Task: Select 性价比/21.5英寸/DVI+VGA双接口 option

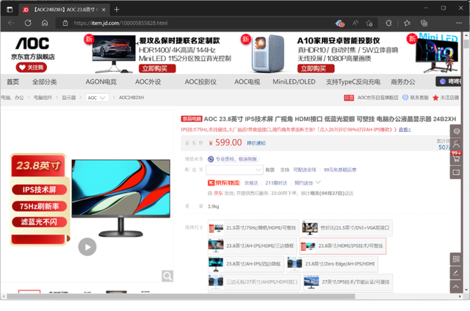Action: tap(347, 228)
